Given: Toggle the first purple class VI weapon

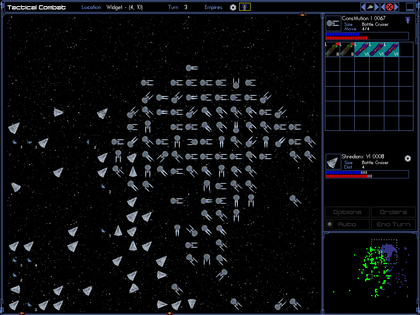Looking at the screenshot, I should coord(362,49).
